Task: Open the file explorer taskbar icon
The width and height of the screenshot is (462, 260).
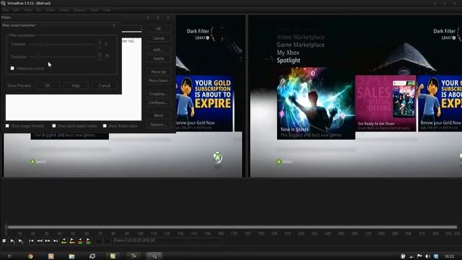Action: point(71,256)
